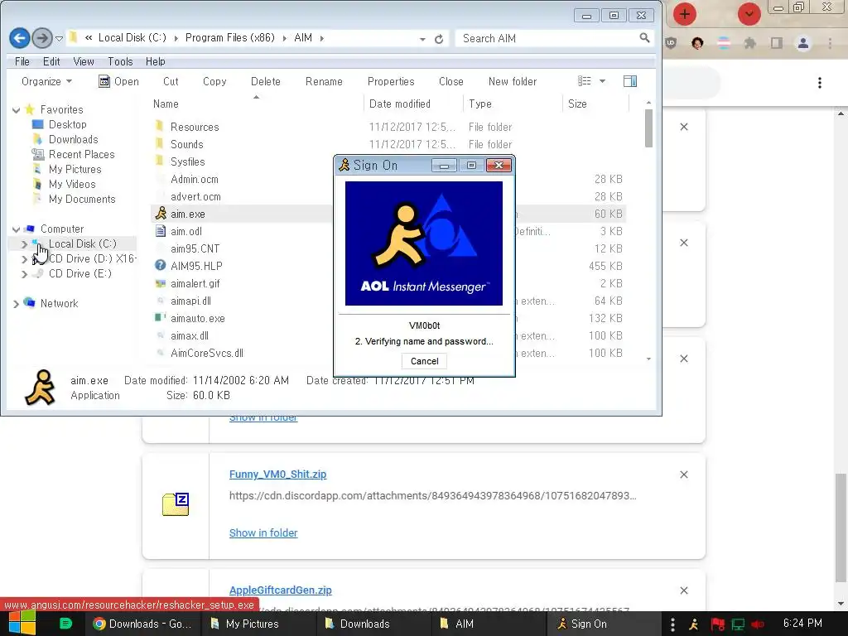Open the Resources folder icon
The image size is (848, 636).
(x=160, y=127)
